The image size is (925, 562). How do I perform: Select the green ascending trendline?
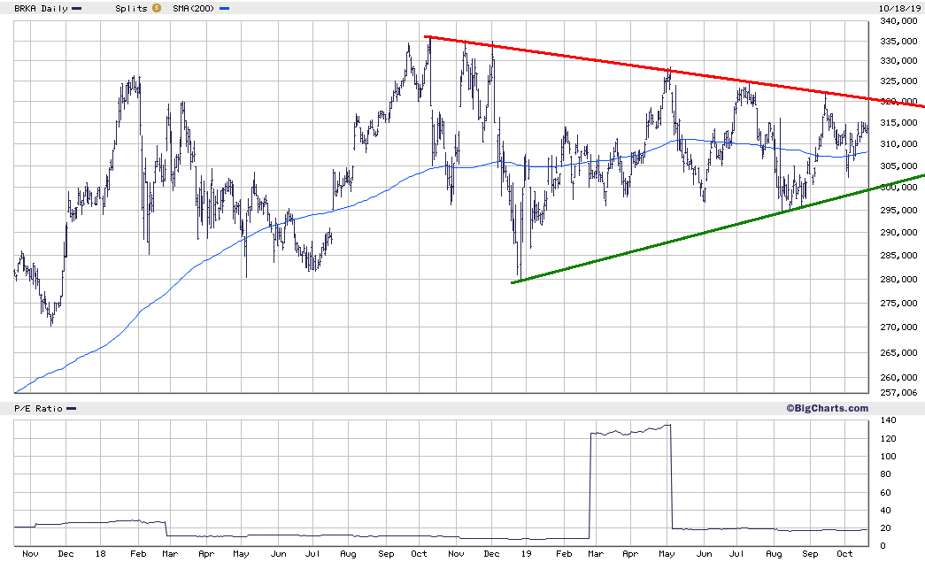coord(718,229)
